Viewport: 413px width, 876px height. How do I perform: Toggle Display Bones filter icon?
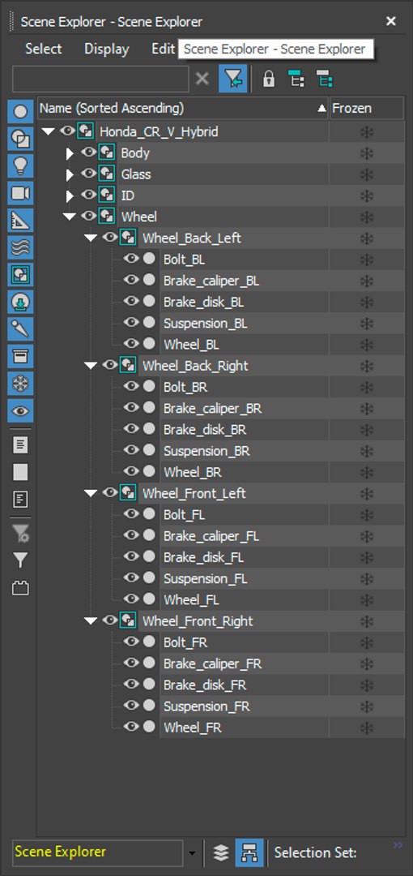[x=21, y=329]
